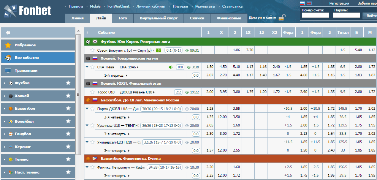This screenshot has height=180, width=377.
Task: Click the Fonbet logo
Action: click(27, 11)
